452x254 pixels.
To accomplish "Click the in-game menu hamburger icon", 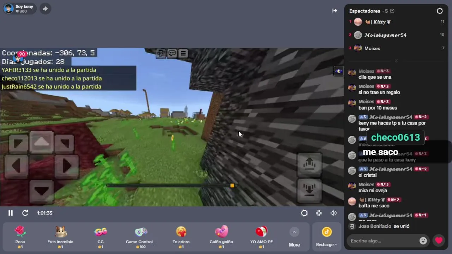I will [x=183, y=53].
